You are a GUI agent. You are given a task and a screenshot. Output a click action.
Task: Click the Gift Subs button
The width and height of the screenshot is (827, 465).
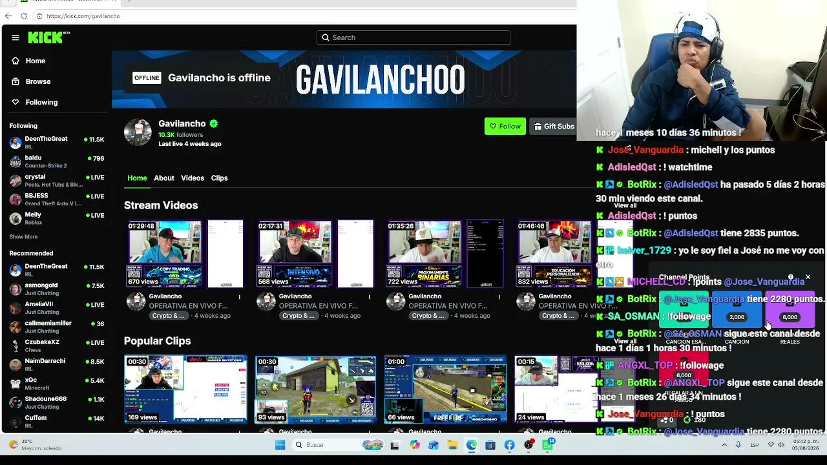[554, 127]
